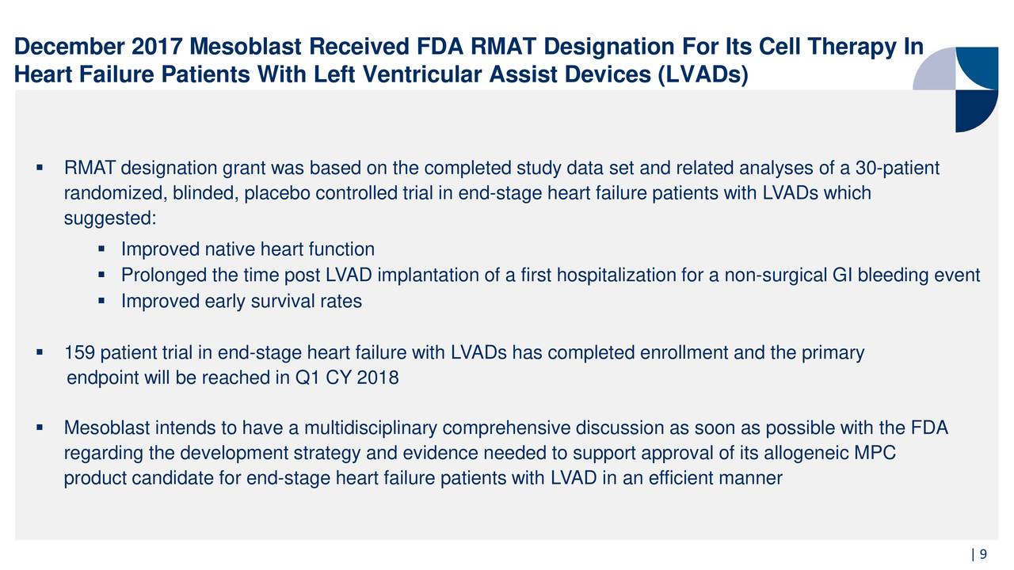Click the line 'endpoint will be reached in Q1 CY 2018'
This screenshot has width=1014, height=570.
coord(232,378)
